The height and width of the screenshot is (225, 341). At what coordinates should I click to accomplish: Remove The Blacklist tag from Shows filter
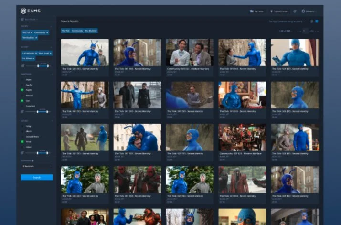coord(36,38)
